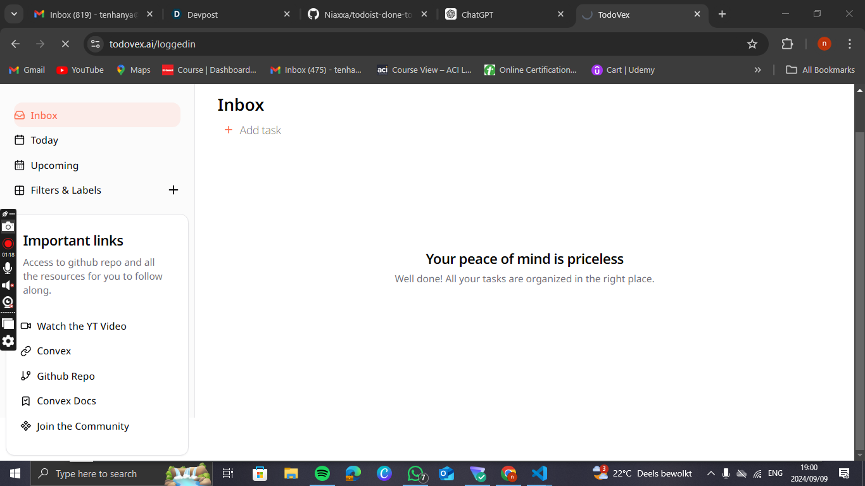Open the Inbox (475) bookmark
The width and height of the screenshot is (865, 486).
(315, 70)
